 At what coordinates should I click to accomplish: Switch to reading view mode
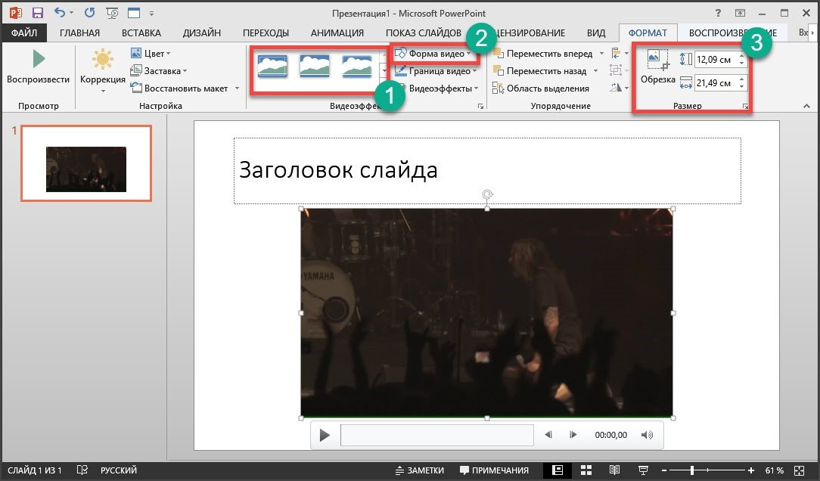click(614, 470)
